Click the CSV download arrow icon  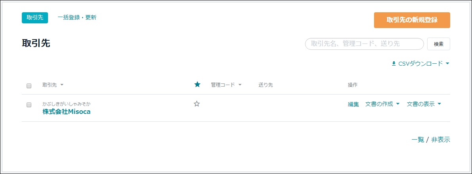tap(394, 64)
